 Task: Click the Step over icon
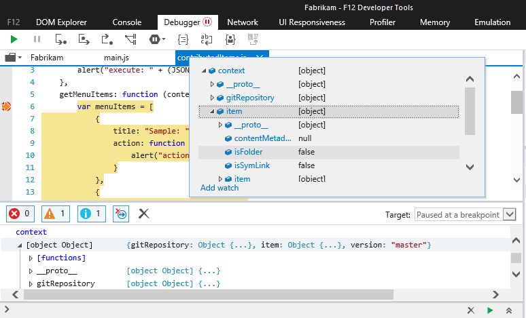click(x=84, y=39)
